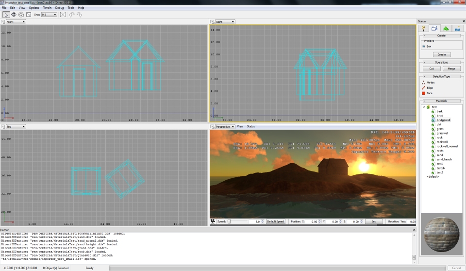The height and width of the screenshot is (271, 466).
Task: Activate the rotate tool in toolbar
Action: click(x=21, y=15)
